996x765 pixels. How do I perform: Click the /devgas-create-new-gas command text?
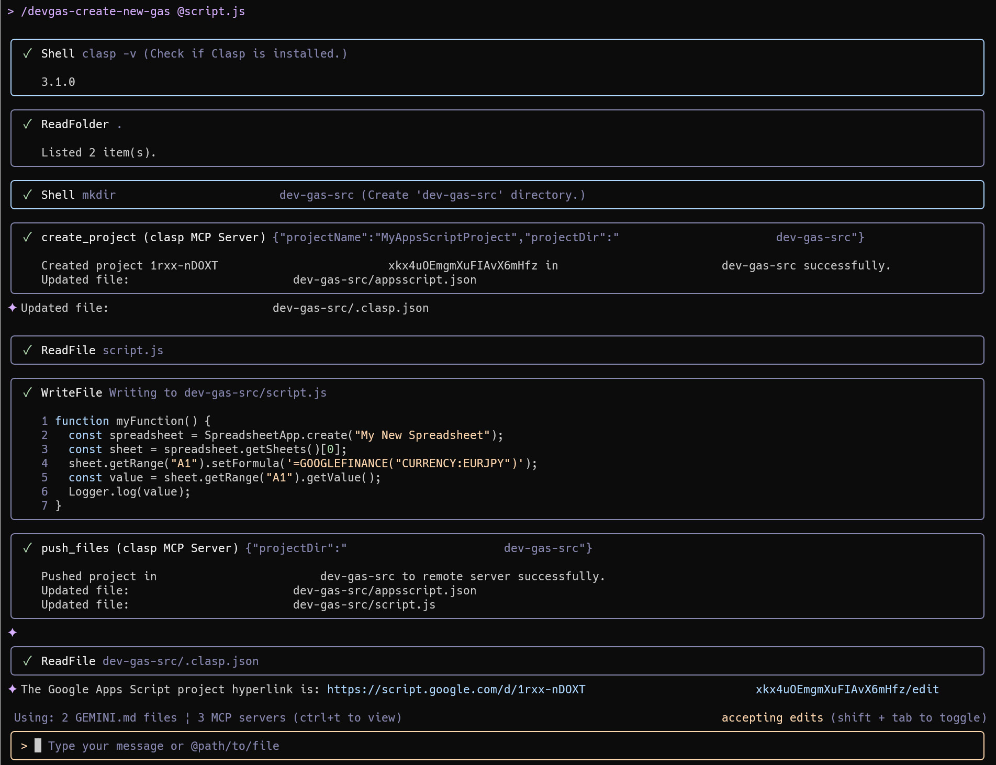(x=95, y=12)
